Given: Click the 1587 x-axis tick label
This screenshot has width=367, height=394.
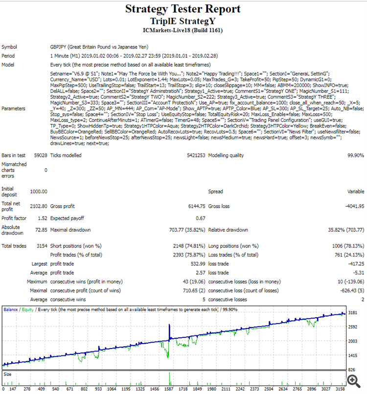Looking at the screenshot, I should coord(169,389).
